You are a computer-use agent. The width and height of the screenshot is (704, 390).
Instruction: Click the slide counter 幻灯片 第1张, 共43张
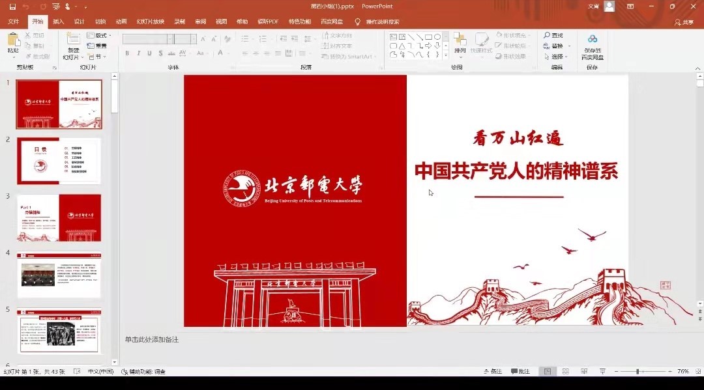pyautogui.click(x=34, y=372)
